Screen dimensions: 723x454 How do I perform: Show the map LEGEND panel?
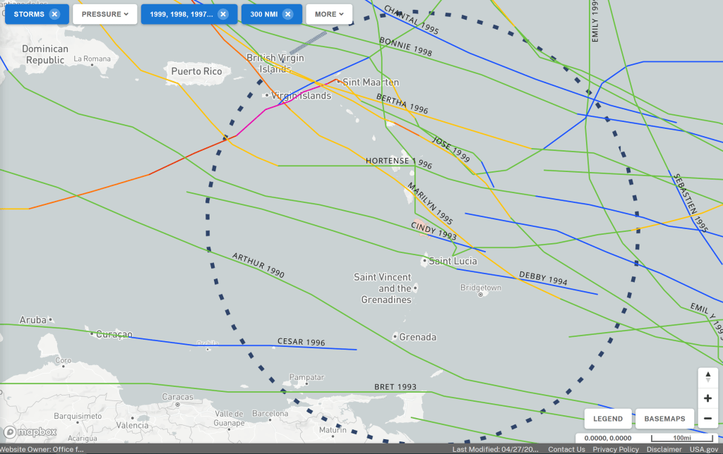[607, 419]
